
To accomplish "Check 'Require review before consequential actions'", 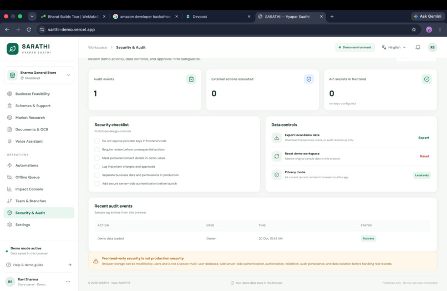I will 97,149.
